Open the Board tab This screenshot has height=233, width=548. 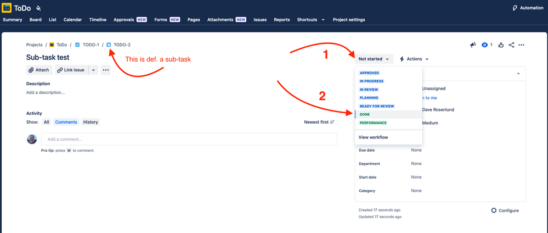pyautogui.click(x=36, y=20)
